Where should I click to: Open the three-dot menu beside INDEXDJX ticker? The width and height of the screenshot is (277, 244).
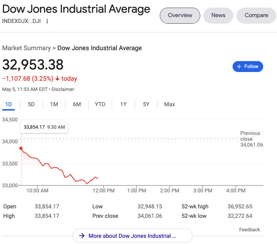click(x=47, y=21)
